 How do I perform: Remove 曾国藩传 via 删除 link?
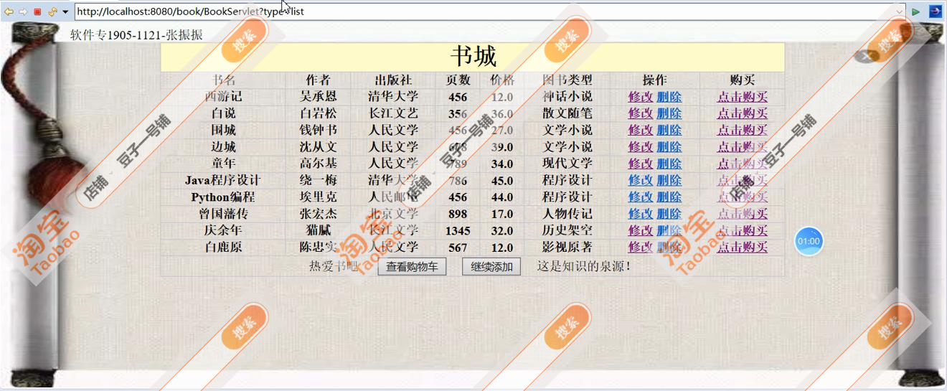(669, 214)
